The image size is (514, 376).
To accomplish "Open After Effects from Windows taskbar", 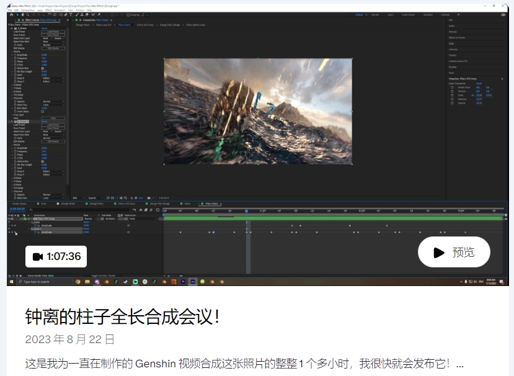I will (x=193, y=282).
